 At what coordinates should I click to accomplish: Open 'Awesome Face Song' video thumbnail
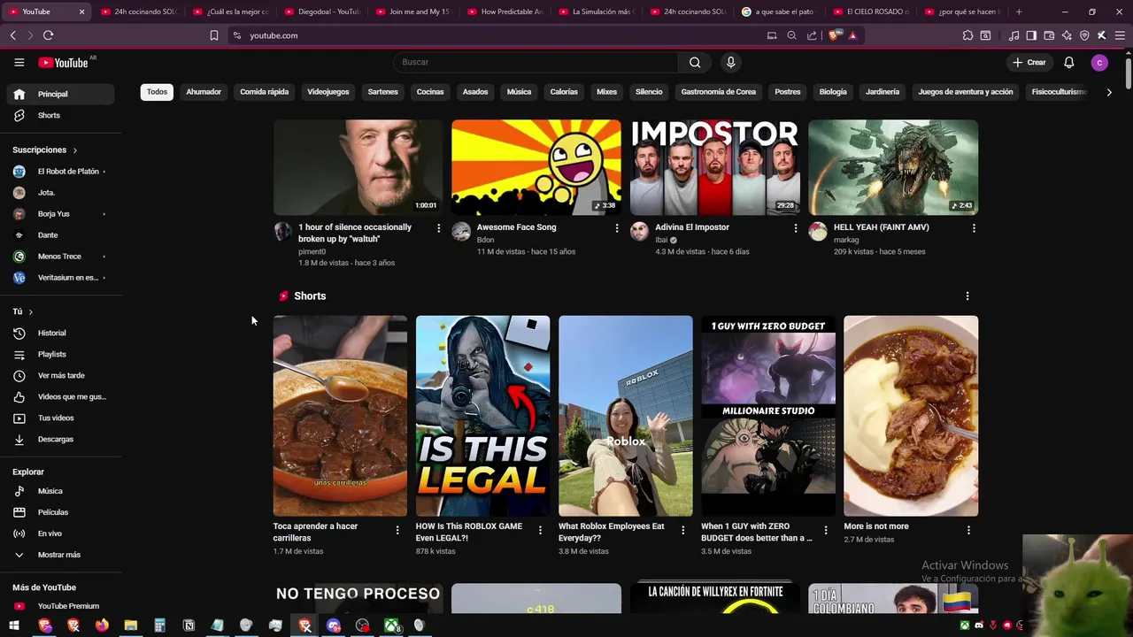[x=536, y=167]
